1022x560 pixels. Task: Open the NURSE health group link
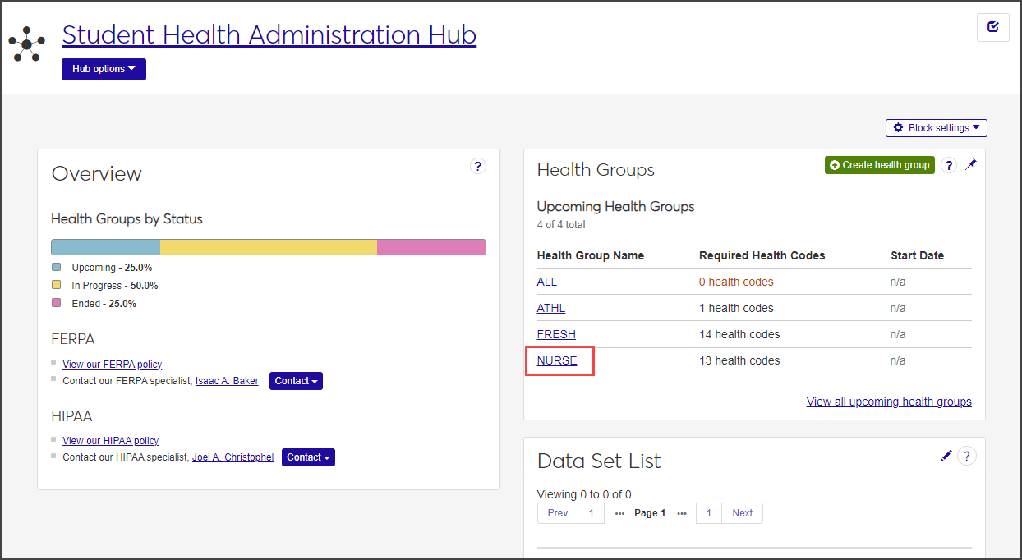point(557,360)
